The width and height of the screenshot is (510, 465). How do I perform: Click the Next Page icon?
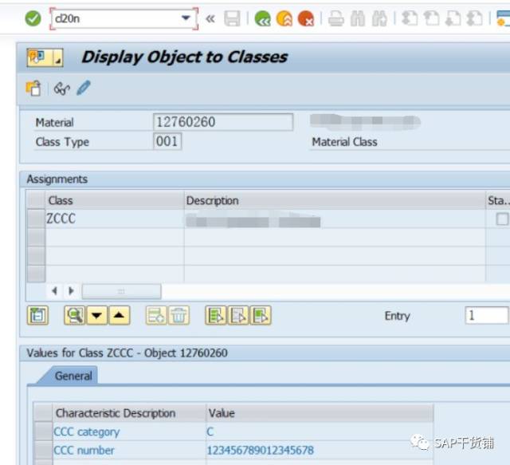[x=453, y=18]
